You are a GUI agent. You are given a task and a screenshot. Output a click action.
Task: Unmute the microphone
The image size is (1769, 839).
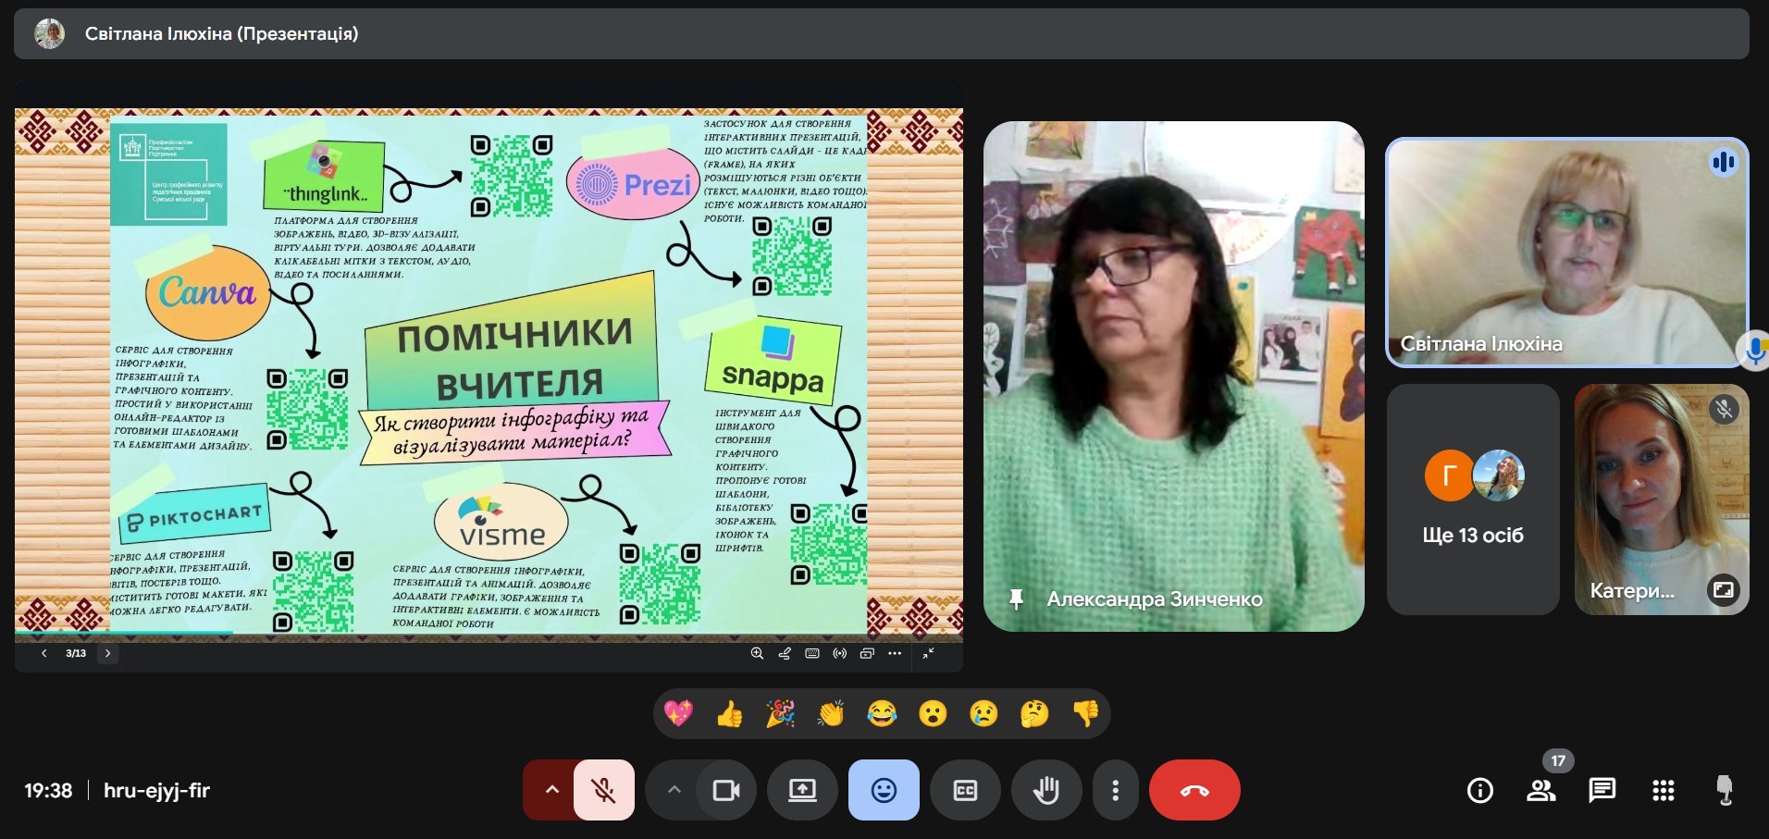pos(604,790)
